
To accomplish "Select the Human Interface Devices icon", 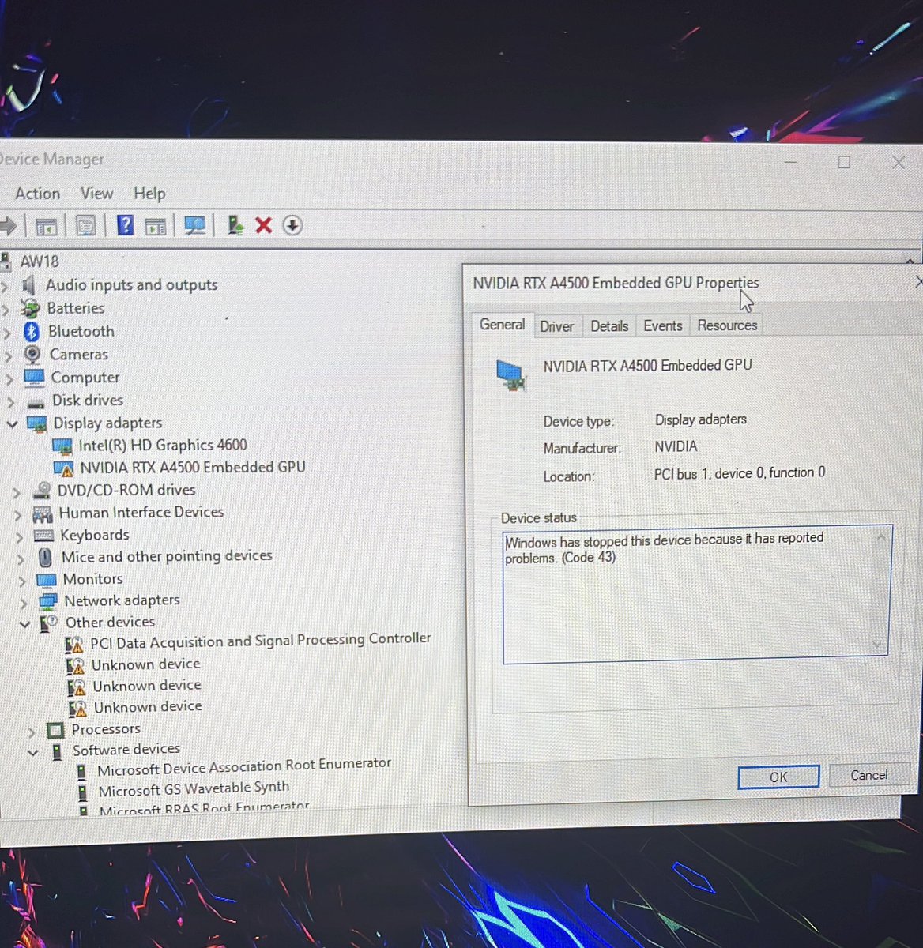I will tap(43, 513).
